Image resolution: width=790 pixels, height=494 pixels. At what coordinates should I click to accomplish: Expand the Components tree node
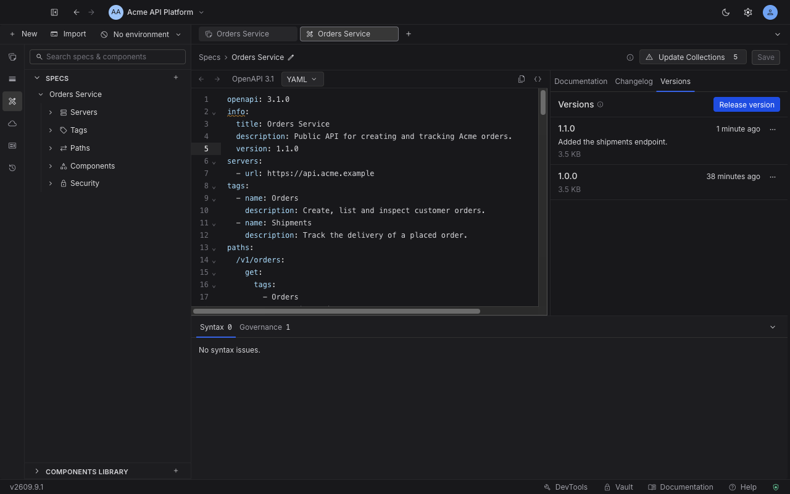pyautogui.click(x=51, y=166)
